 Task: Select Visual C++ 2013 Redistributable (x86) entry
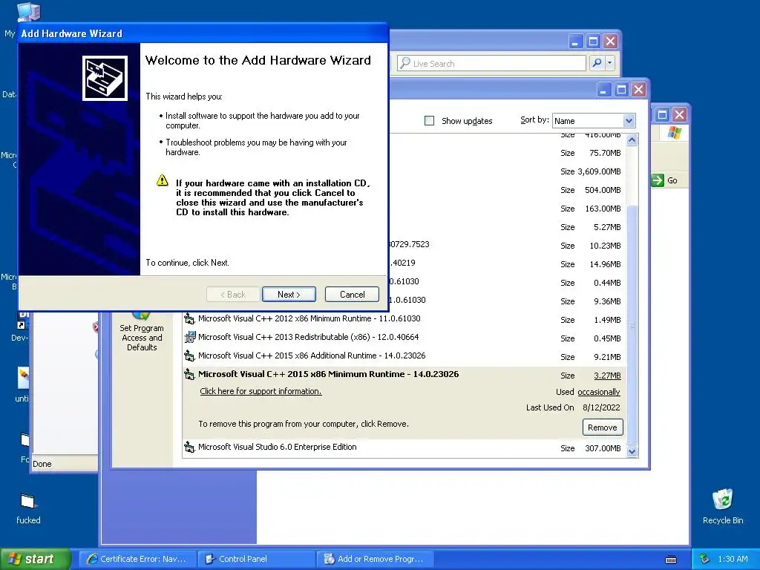point(308,337)
